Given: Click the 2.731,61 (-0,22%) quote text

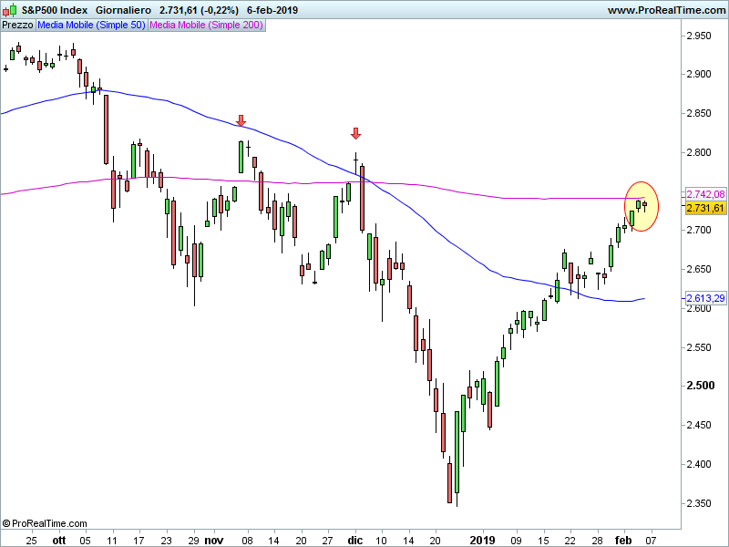Looking at the screenshot, I should pyautogui.click(x=199, y=10).
